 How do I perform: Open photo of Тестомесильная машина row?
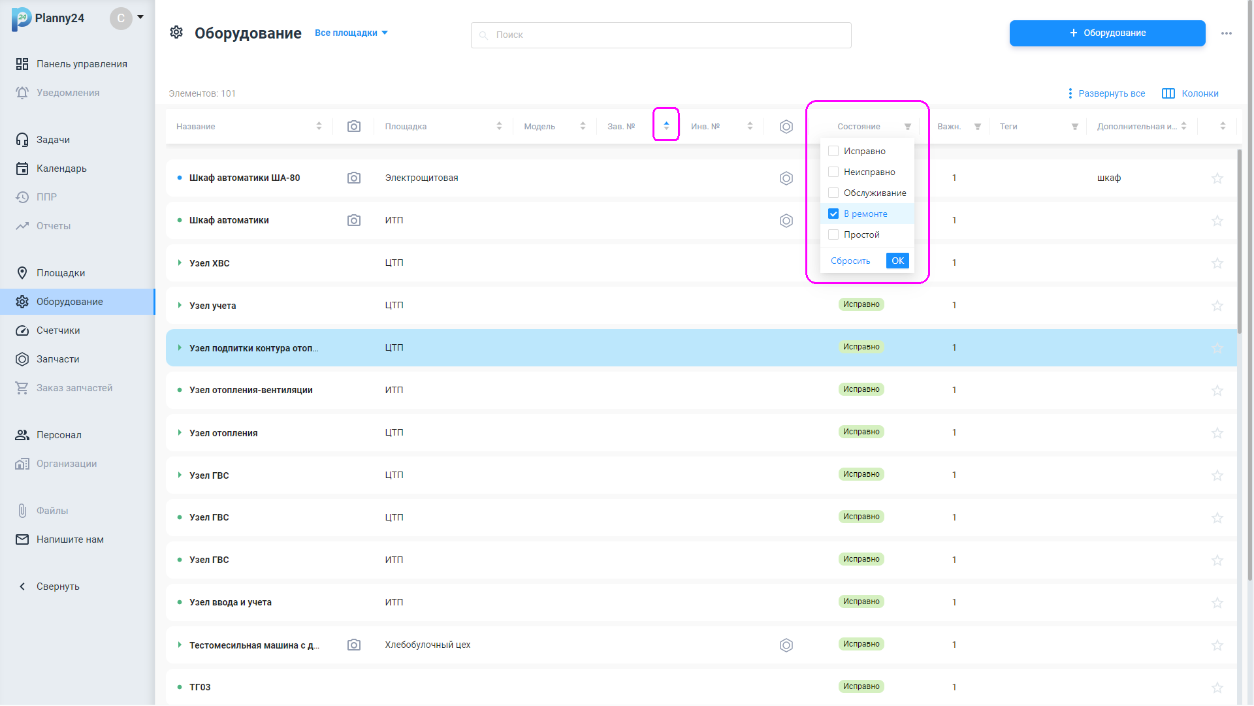[x=354, y=645]
